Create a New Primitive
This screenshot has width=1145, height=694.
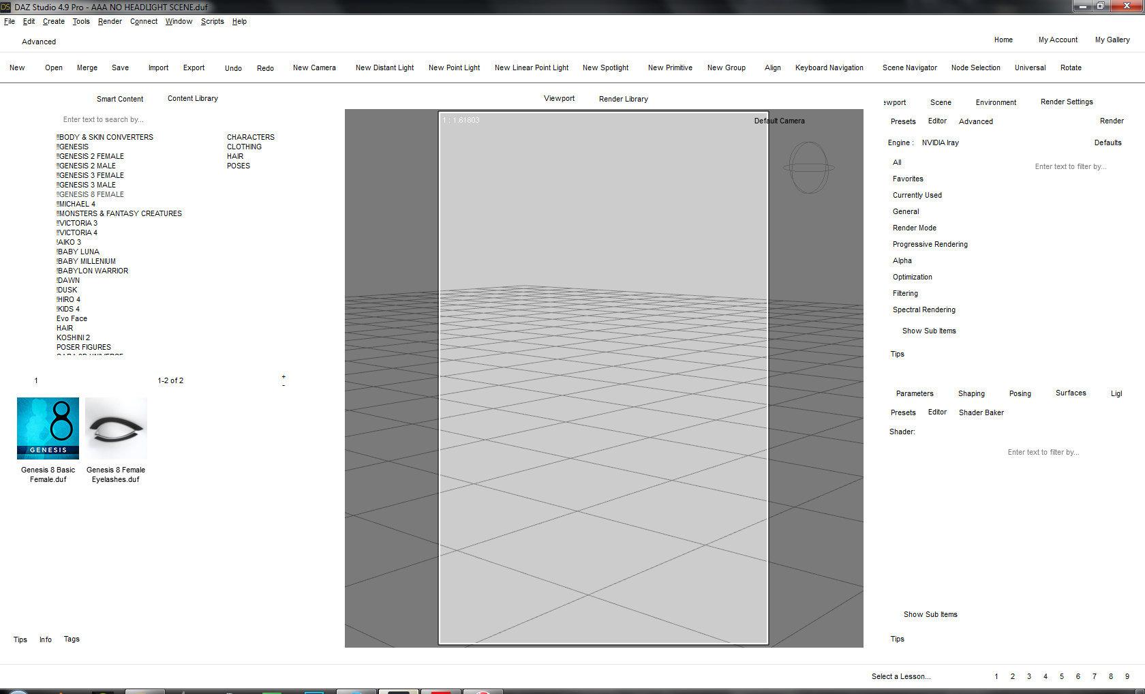tap(670, 67)
